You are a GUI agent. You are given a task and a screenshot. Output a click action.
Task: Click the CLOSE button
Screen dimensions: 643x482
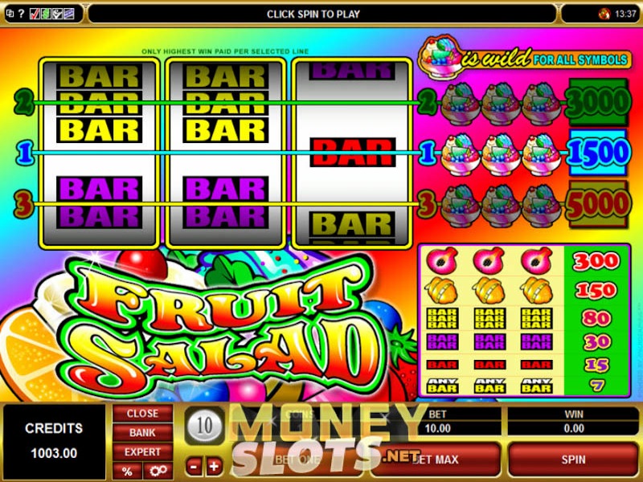point(143,413)
